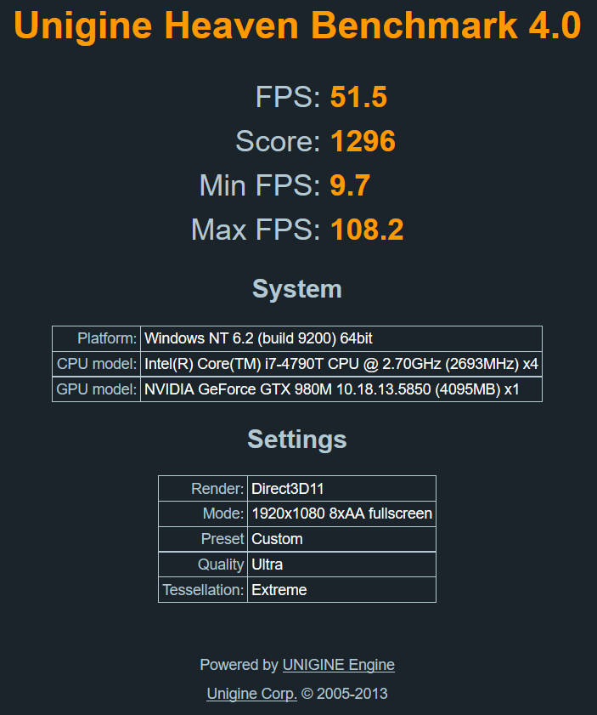Click the GPU model row label
Screen dimensions: 597x715
point(97,389)
